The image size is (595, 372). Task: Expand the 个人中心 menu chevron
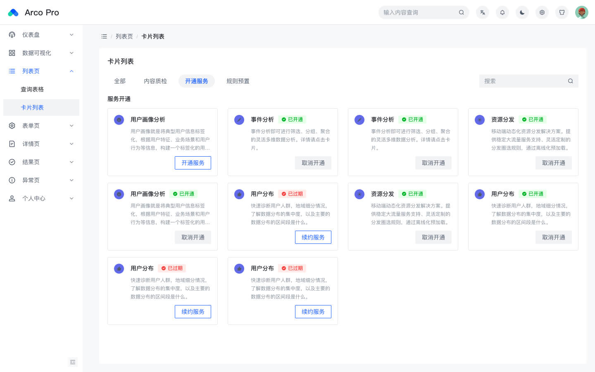(71, 198)
